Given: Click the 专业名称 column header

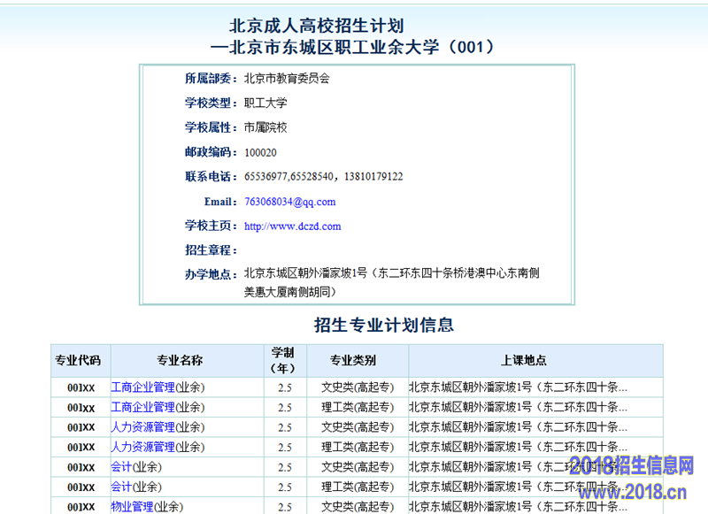Looking at the screenshot, I should 180,361.
